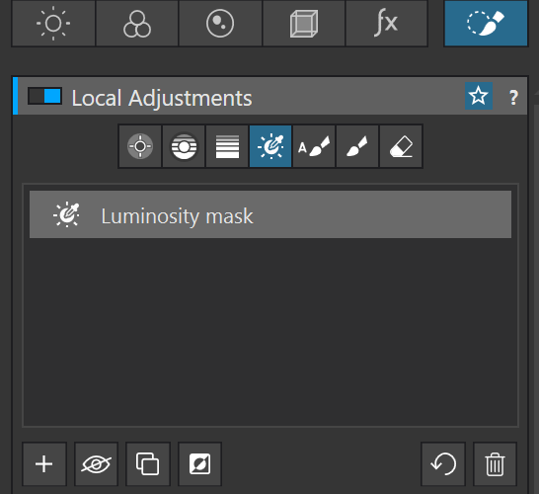This screenshot has height=494, width=539.
Task: Toggle the Local Adjustments on/off switch
Action: click(x=45, y=96)
